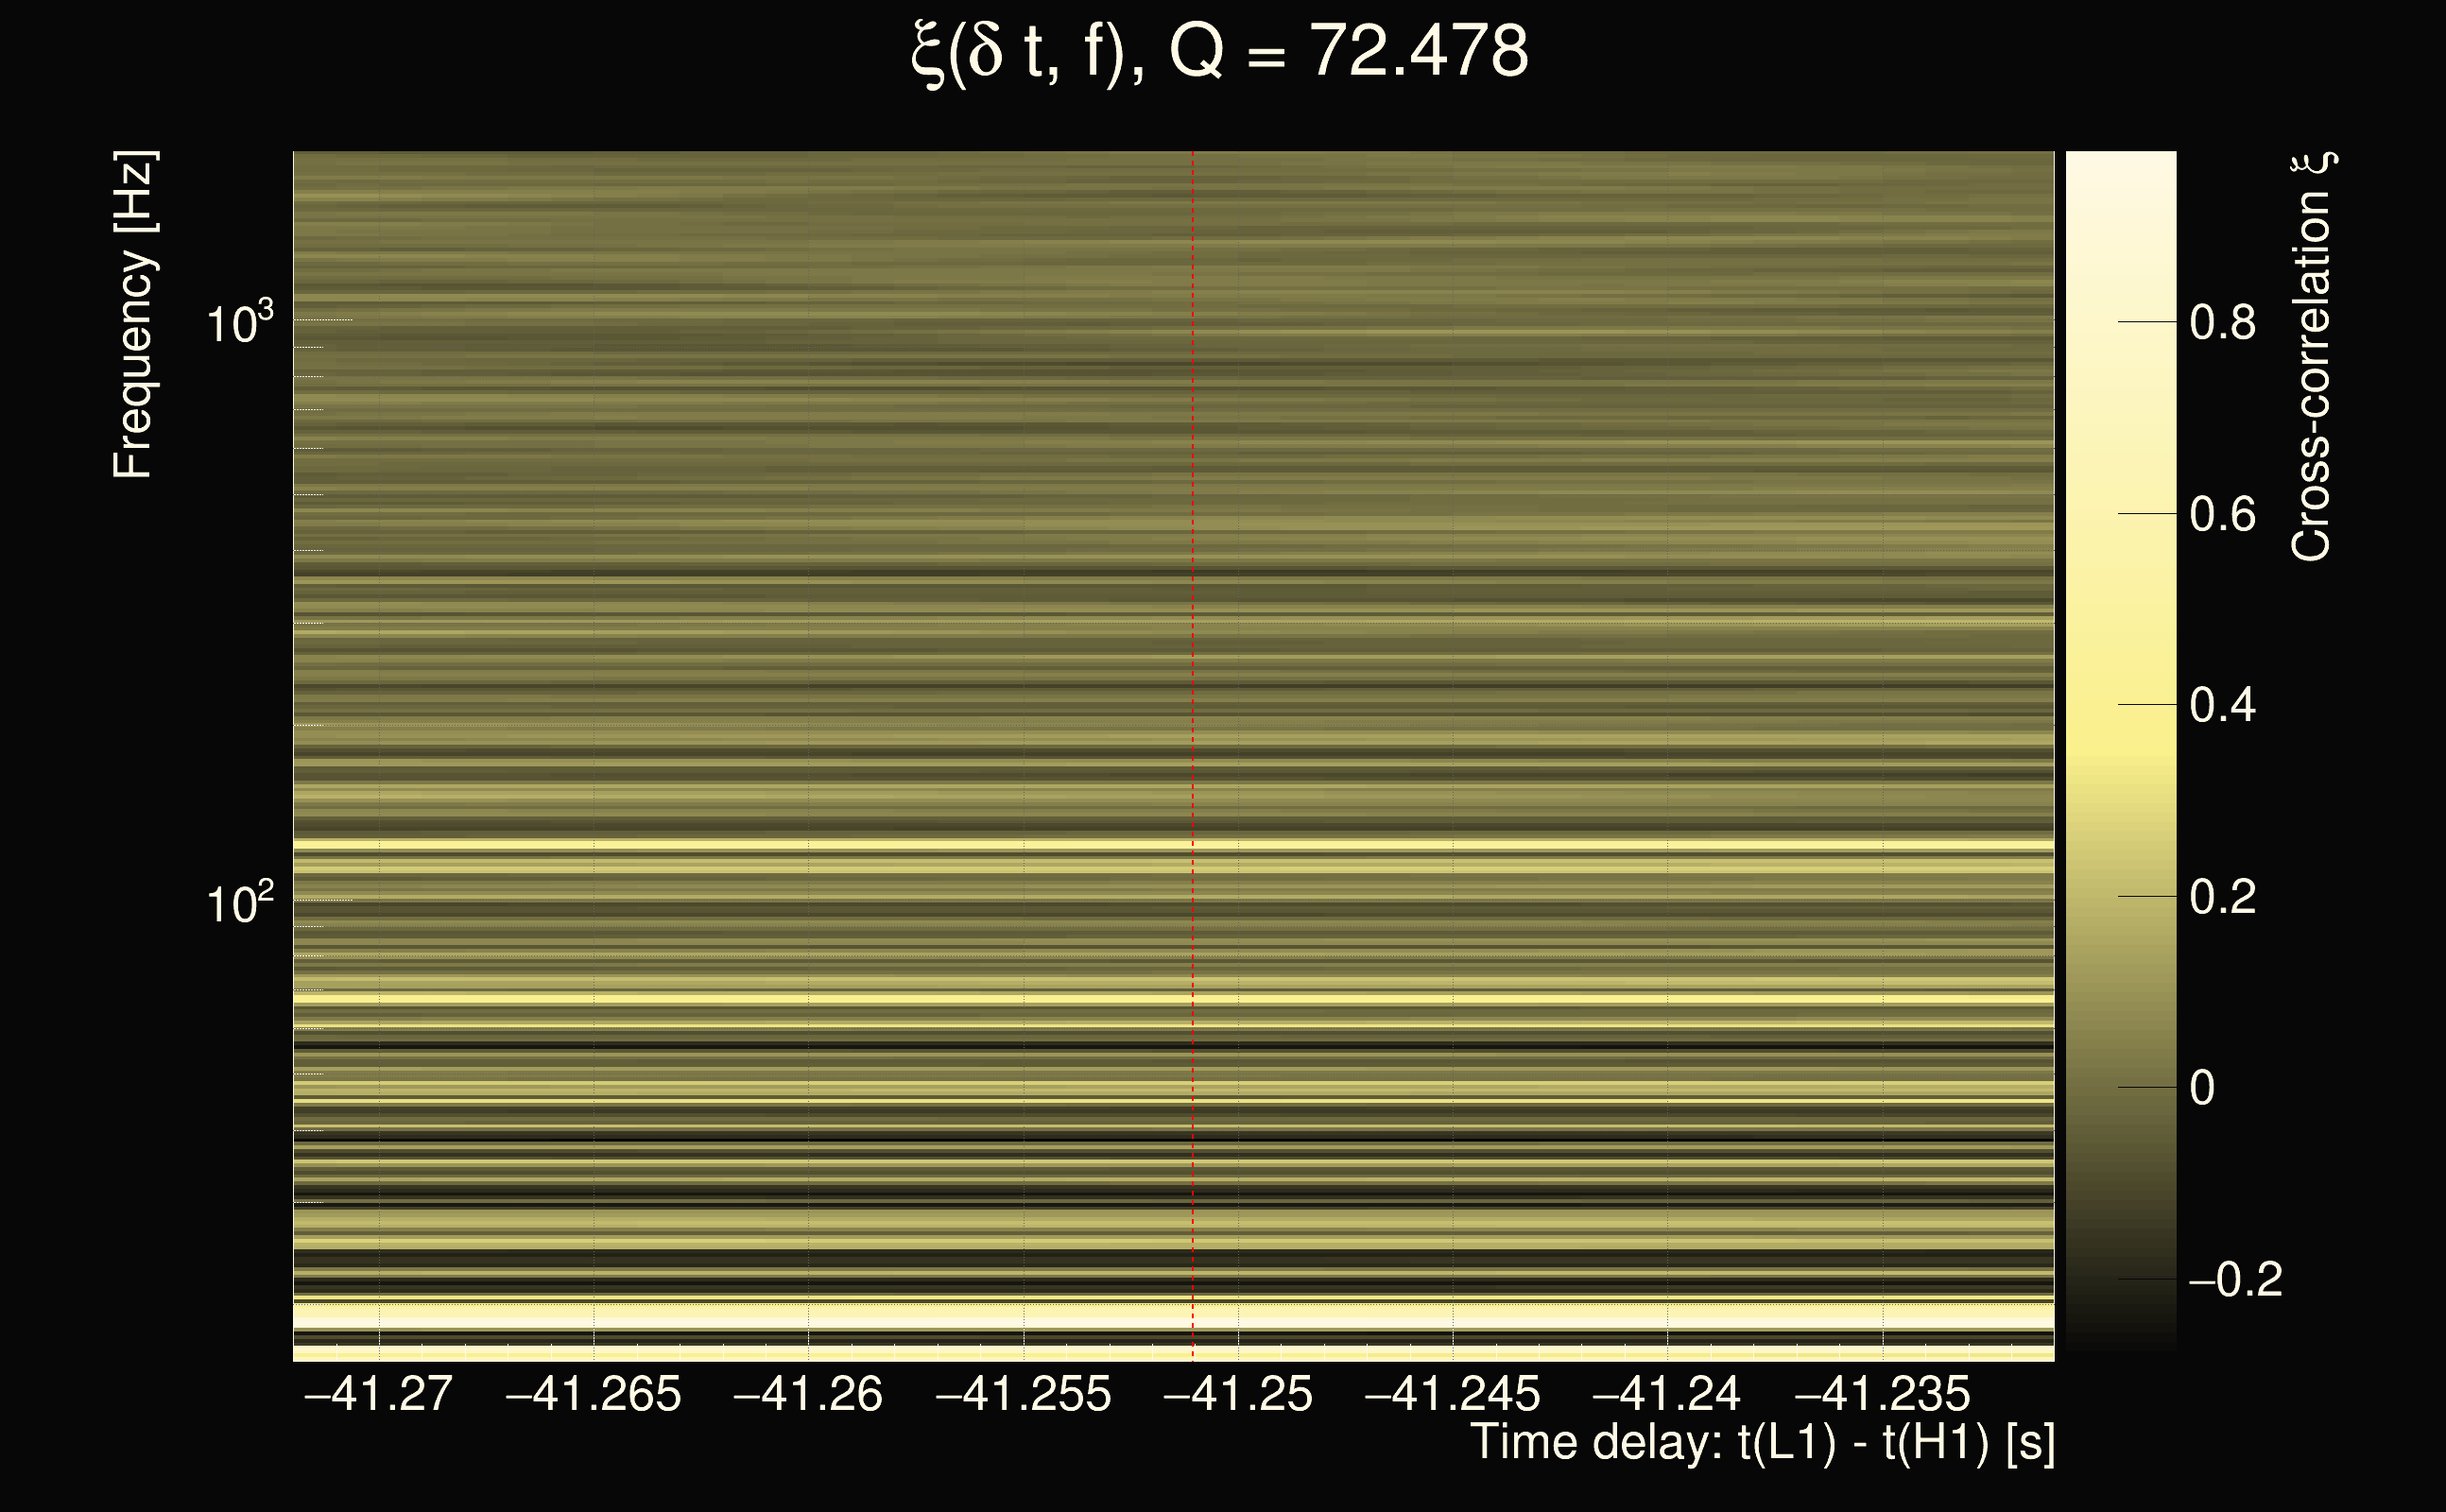The height and width of the screenshot is (1512, 2446).
Task: Click the 10^2 frequency tick label
Action: pos(239,903)
